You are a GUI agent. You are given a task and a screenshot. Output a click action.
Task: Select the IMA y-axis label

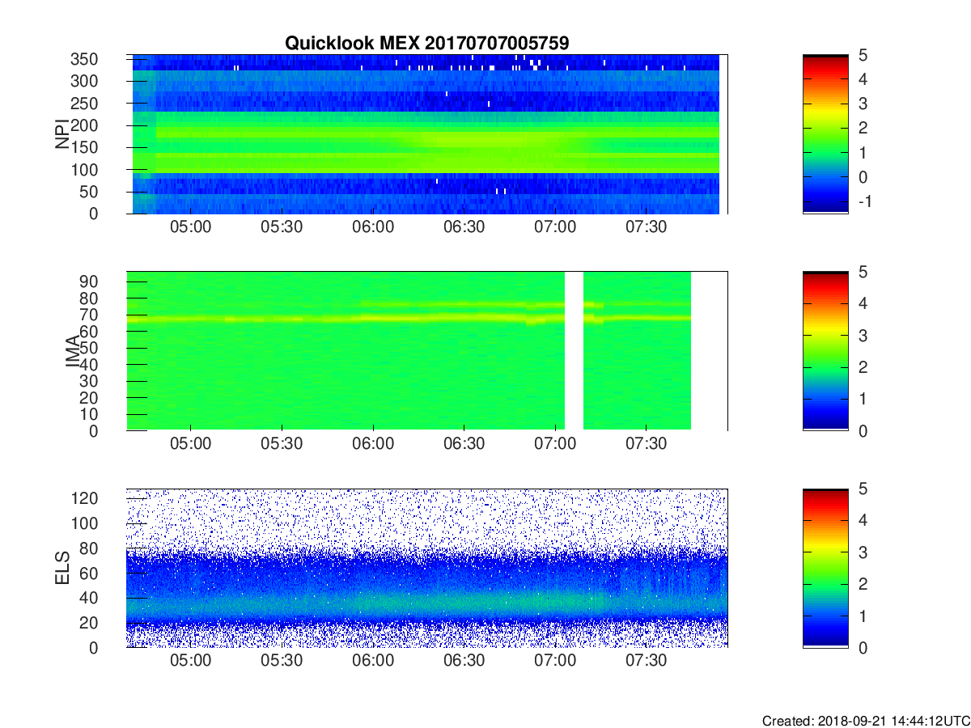[x=74, y=351]
